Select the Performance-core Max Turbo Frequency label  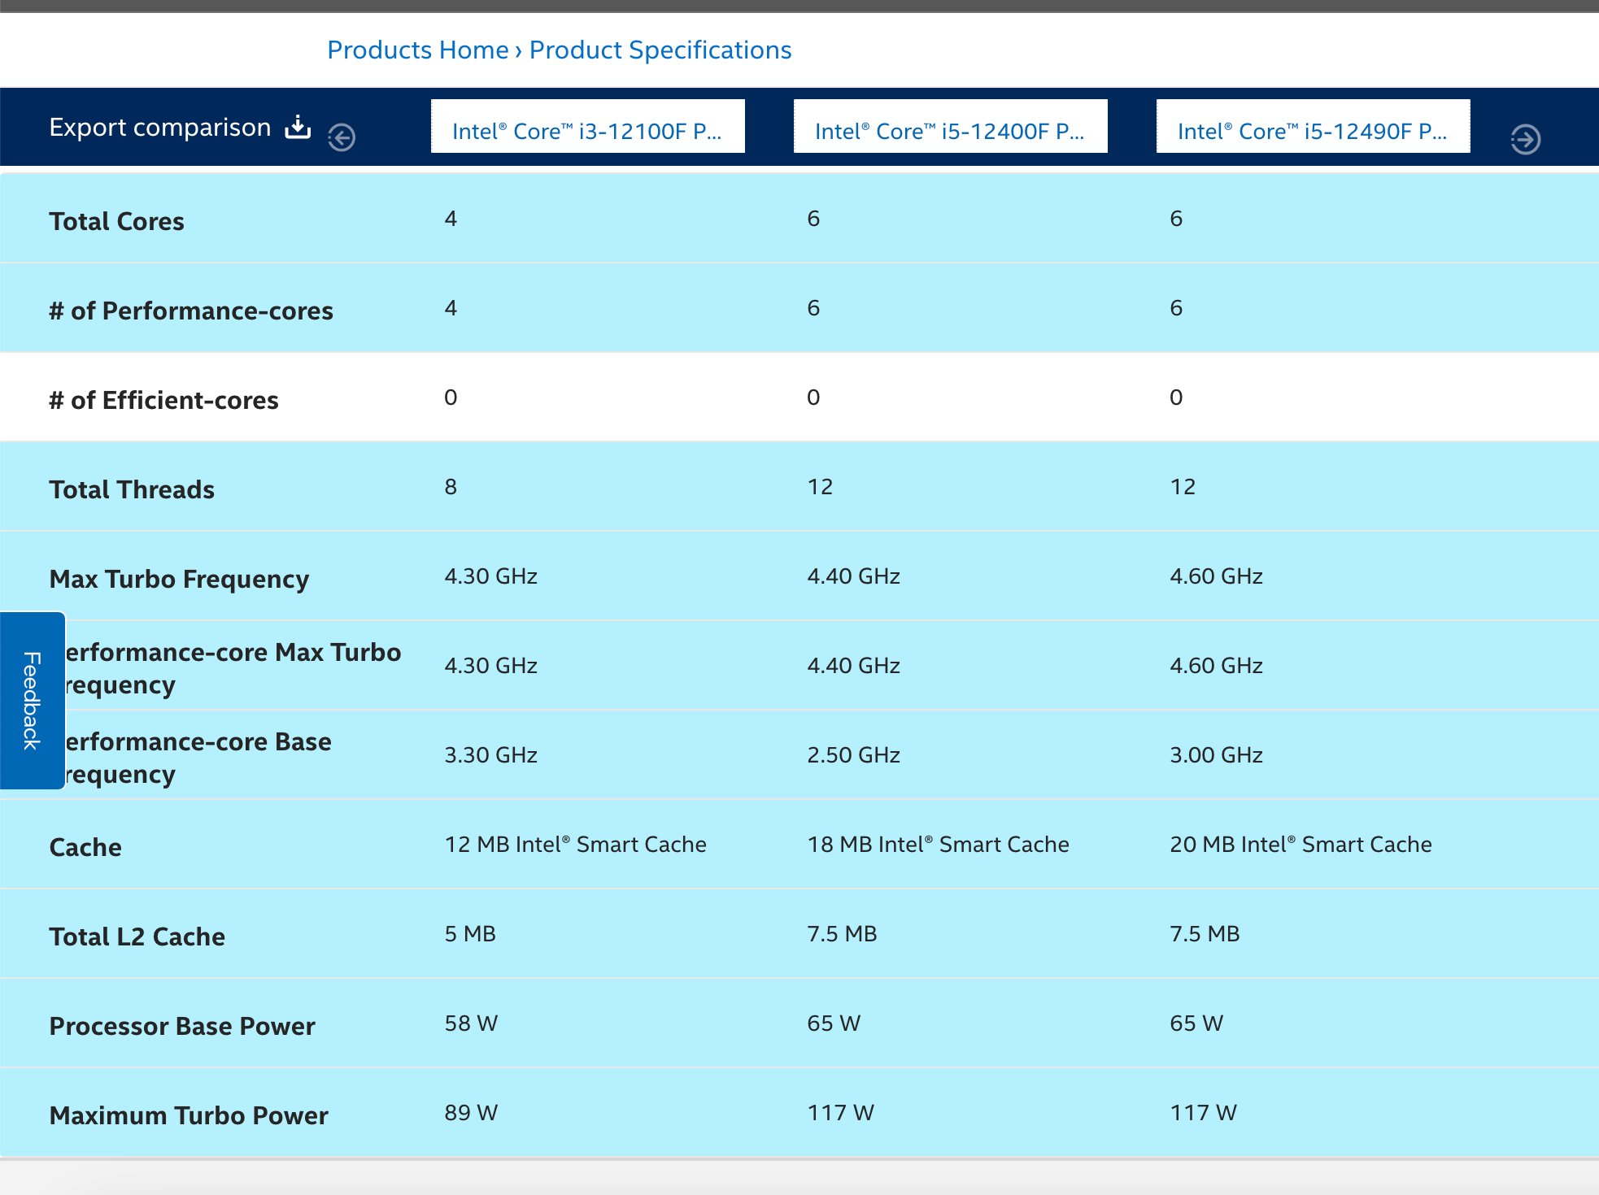(x=233, y=668)
